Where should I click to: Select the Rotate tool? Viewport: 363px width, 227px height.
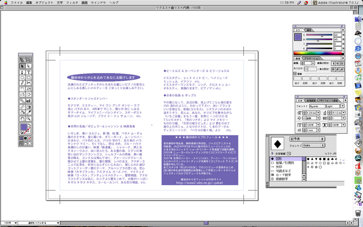[22, 89]
